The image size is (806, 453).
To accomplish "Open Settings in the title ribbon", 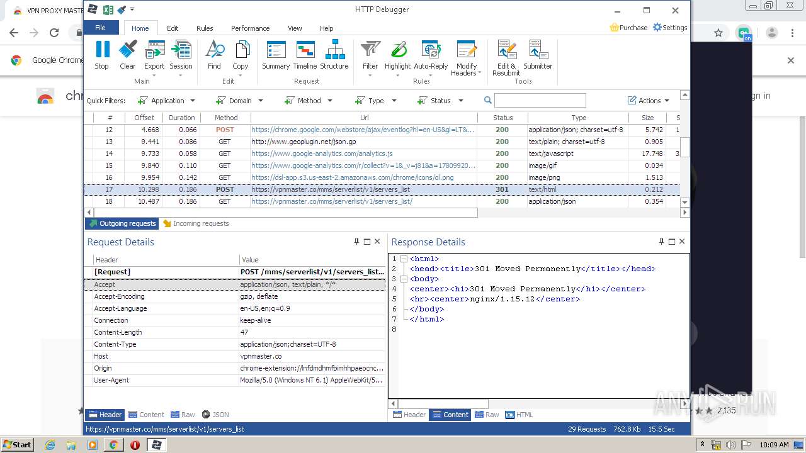I will 670,28.
